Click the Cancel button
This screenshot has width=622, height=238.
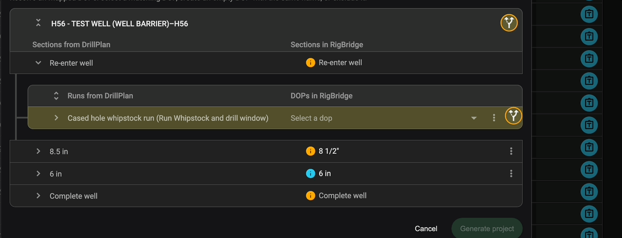426,229
